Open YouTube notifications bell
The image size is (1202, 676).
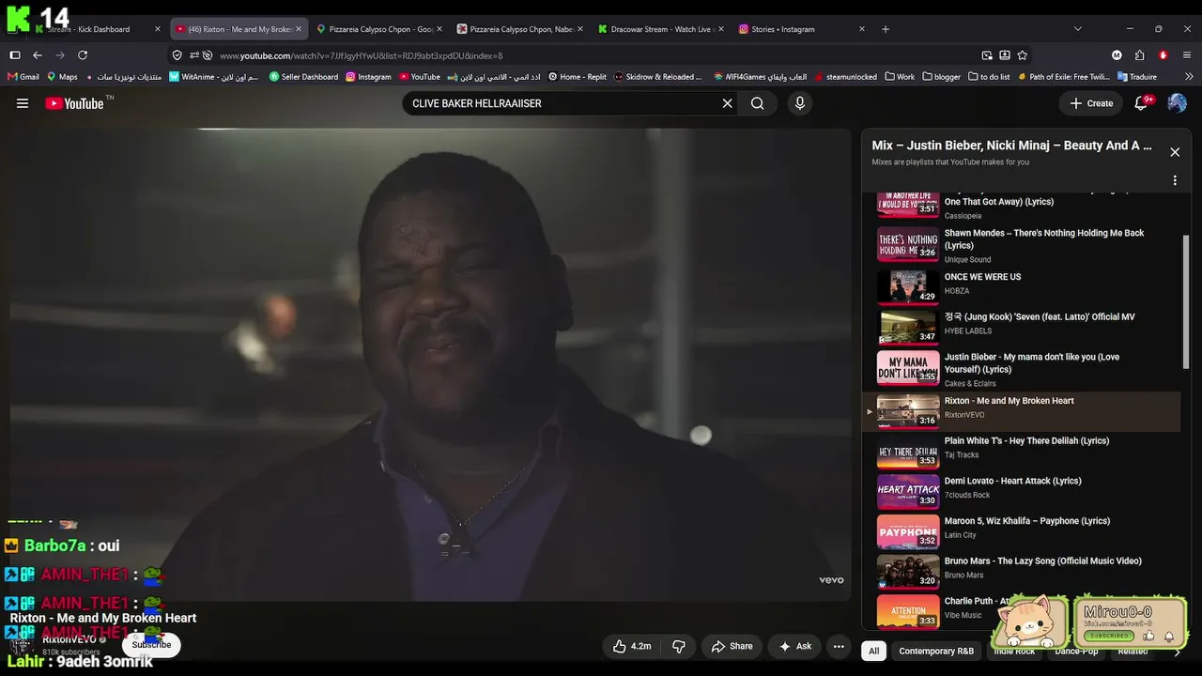click(x=1142, y=103)
